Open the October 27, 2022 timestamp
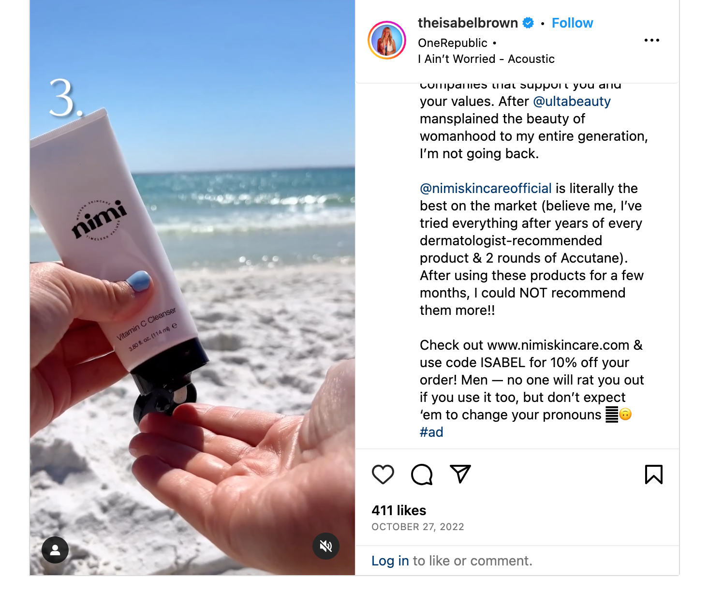Viewport: 708px width, 593px height. click(x=418, y=527)
